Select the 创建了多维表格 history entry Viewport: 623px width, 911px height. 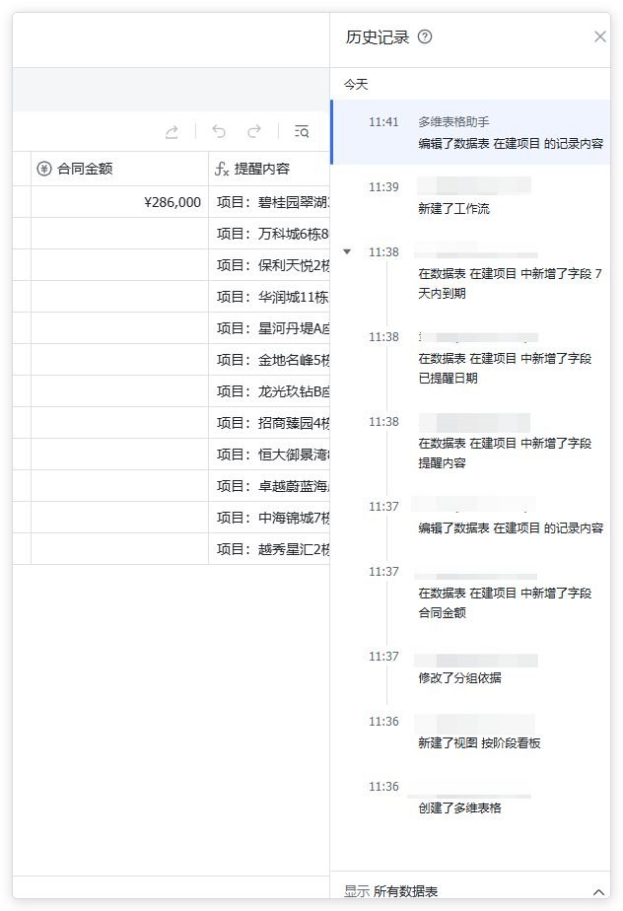click(471, 798)
